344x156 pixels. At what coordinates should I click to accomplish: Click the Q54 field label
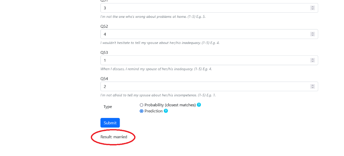tap(104, 79)
